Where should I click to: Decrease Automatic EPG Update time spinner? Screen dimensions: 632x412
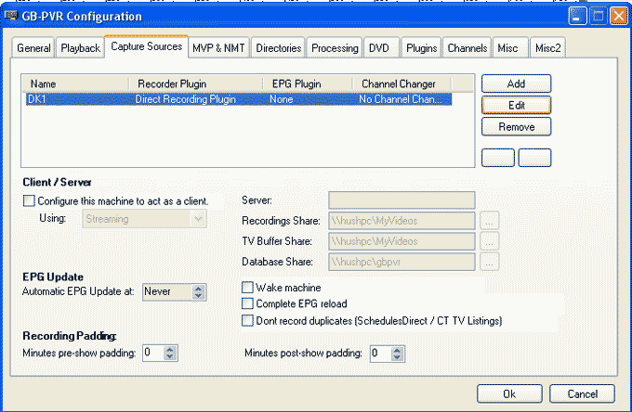pos(198,296)
